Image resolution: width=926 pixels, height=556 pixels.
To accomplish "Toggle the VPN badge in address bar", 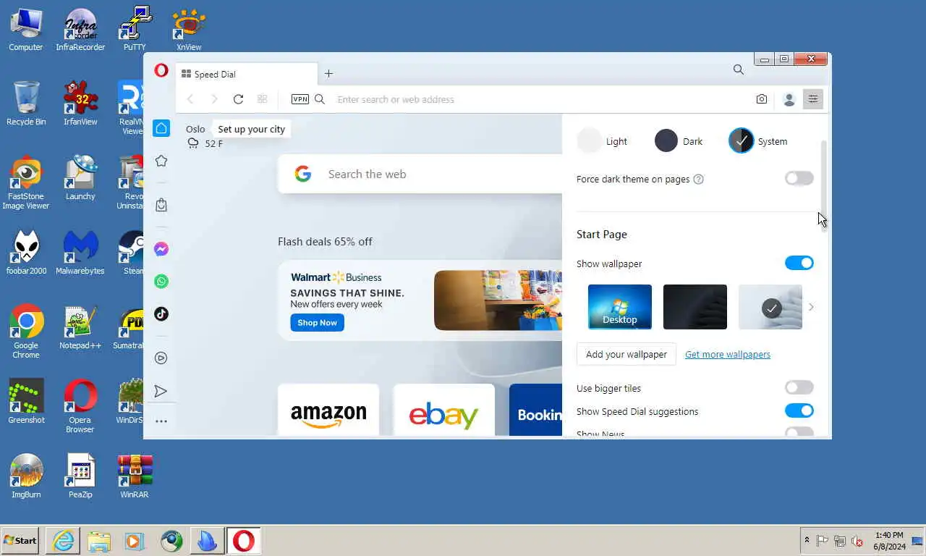I will 300,99.
